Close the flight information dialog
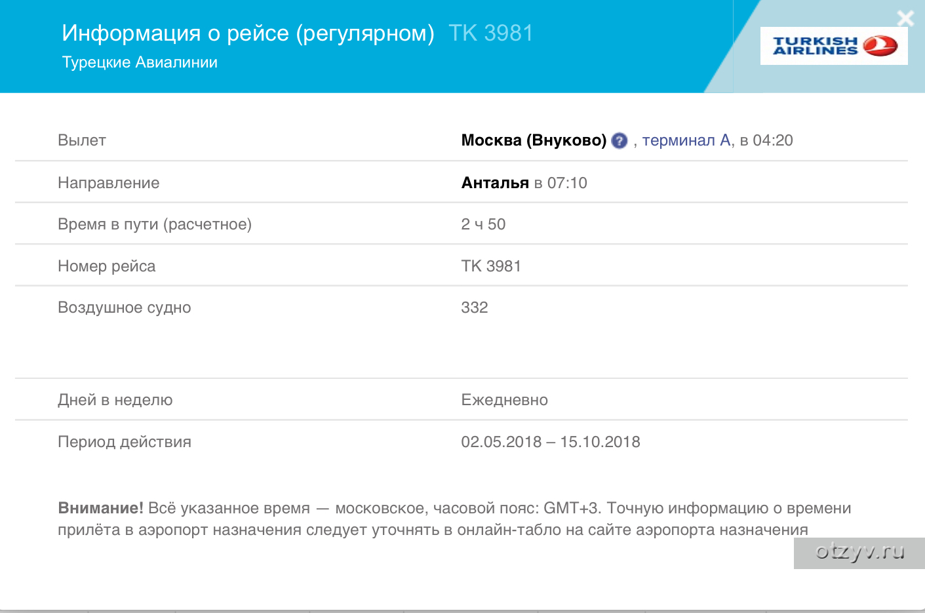925x613 pixels. point(905,18)
